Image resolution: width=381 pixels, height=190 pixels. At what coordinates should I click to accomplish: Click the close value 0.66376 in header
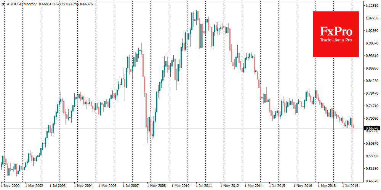click(x=87, y=4)
